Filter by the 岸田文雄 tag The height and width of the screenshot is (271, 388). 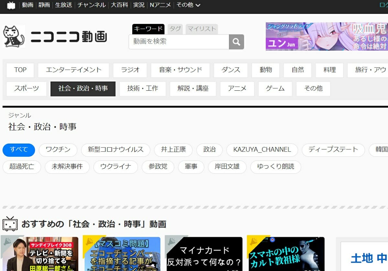(x=227, y=167)
